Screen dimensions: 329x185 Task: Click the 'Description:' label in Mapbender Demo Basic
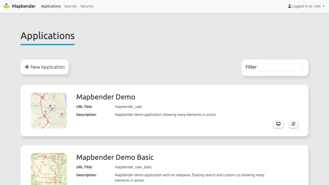[86, 175]
